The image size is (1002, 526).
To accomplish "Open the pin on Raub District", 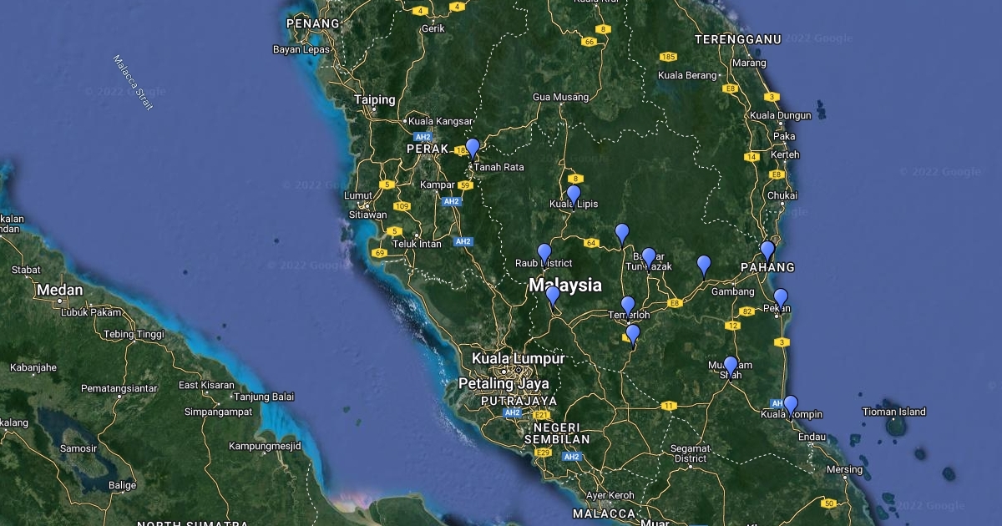I will point(544,254).
